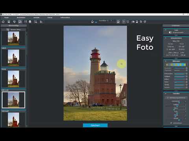Select the crop tool icon
The height and width of the screenshot is (141, 189).
128,22
